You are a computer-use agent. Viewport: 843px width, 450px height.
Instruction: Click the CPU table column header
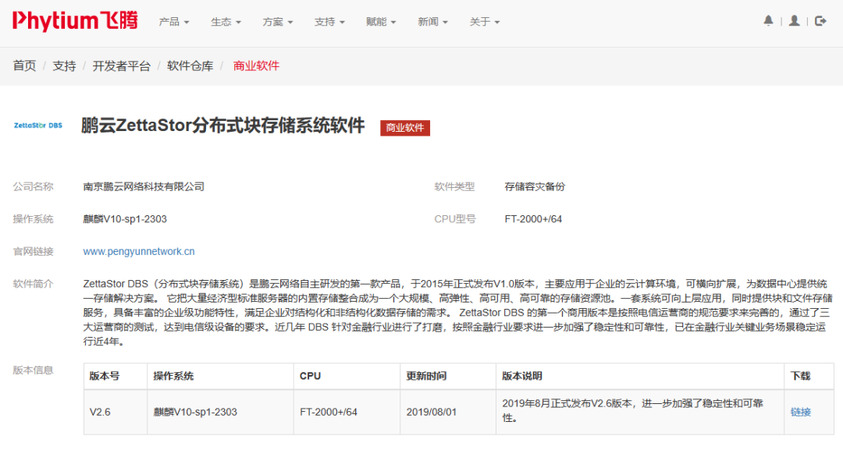[x=347, y=376]
